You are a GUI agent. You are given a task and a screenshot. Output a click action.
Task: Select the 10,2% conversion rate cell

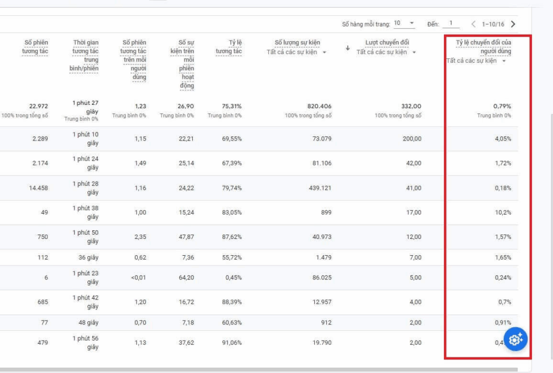pyautogui.click(x=503, y=212)
